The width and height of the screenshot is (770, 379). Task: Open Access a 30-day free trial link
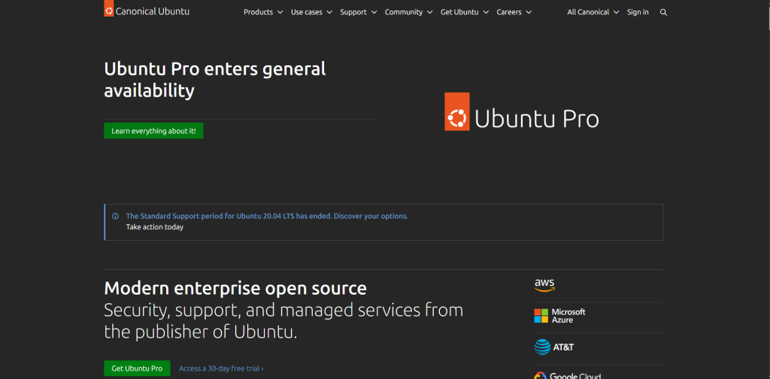click(221, 368)
